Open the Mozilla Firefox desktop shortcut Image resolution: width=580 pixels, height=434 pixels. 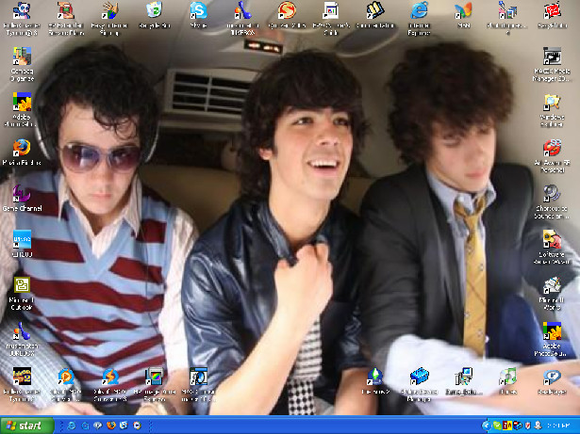click(22, 148)
